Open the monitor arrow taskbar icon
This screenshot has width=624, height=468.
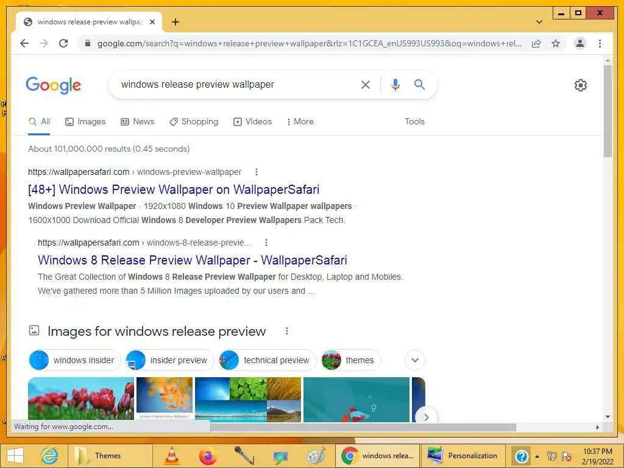[280, 456]
